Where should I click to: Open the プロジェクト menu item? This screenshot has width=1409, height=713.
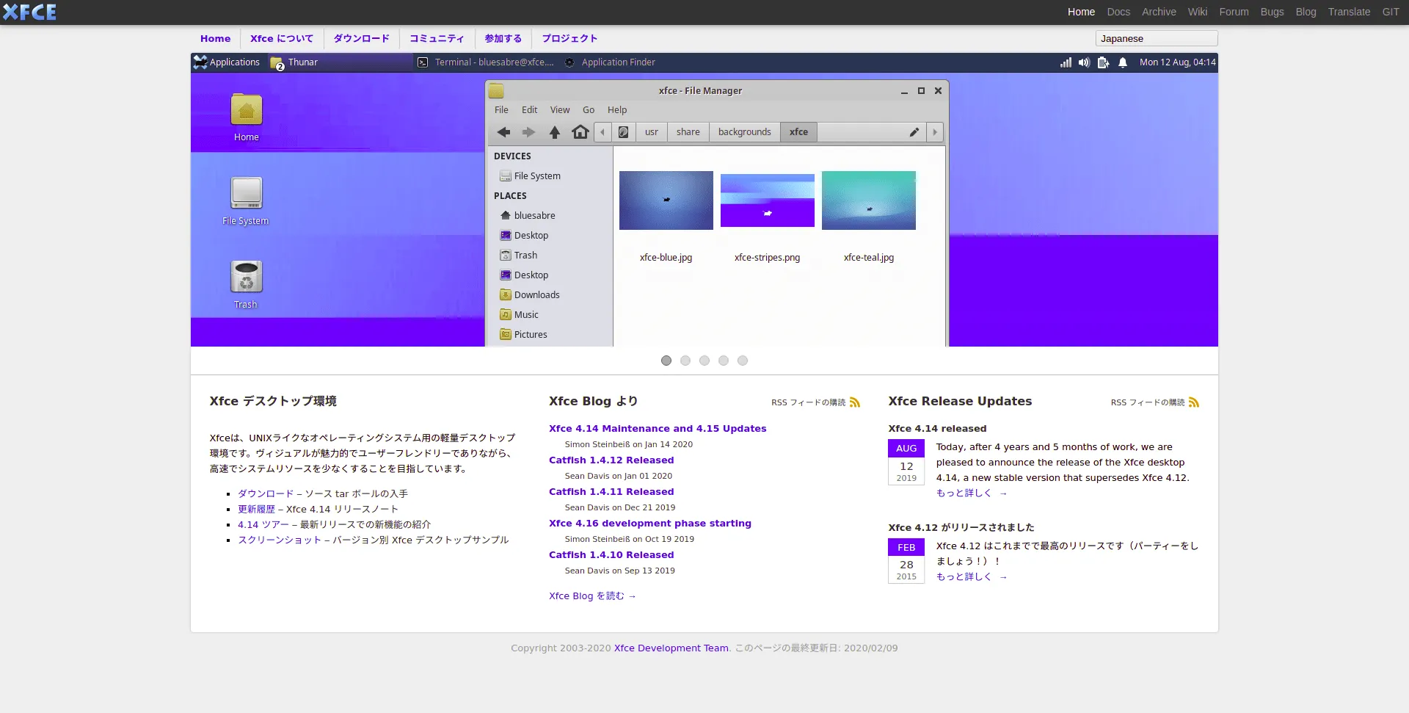569,39
